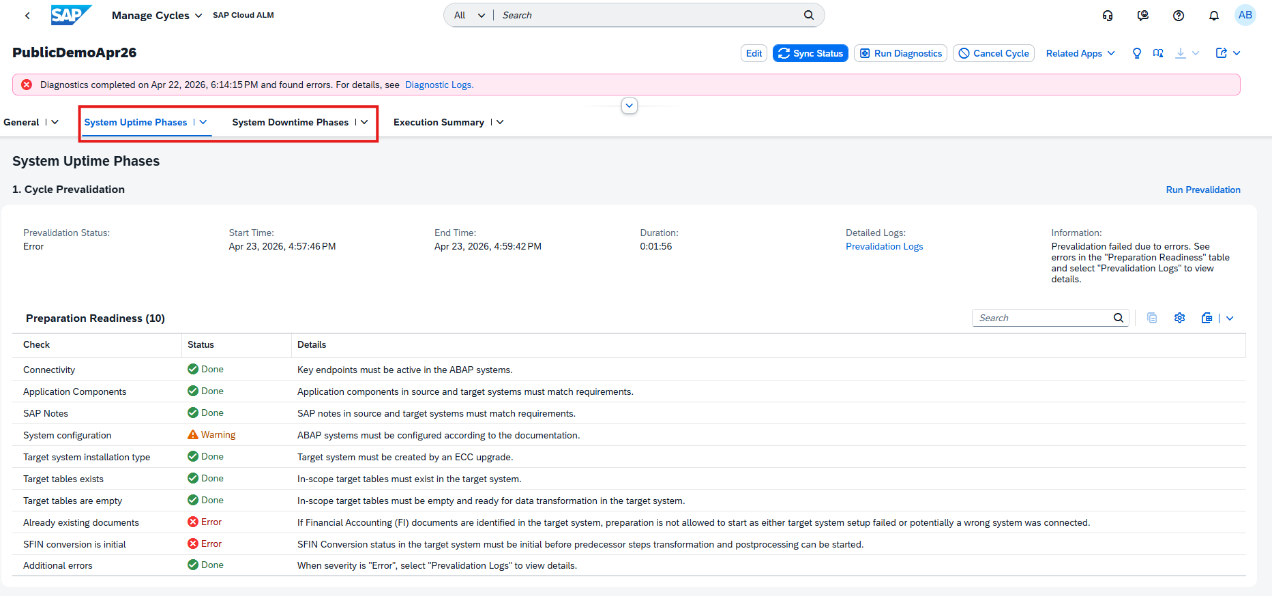Viewport: 1272px width, 596px height.
Task: Click the back navigation arrow
Action: [27, 15]
